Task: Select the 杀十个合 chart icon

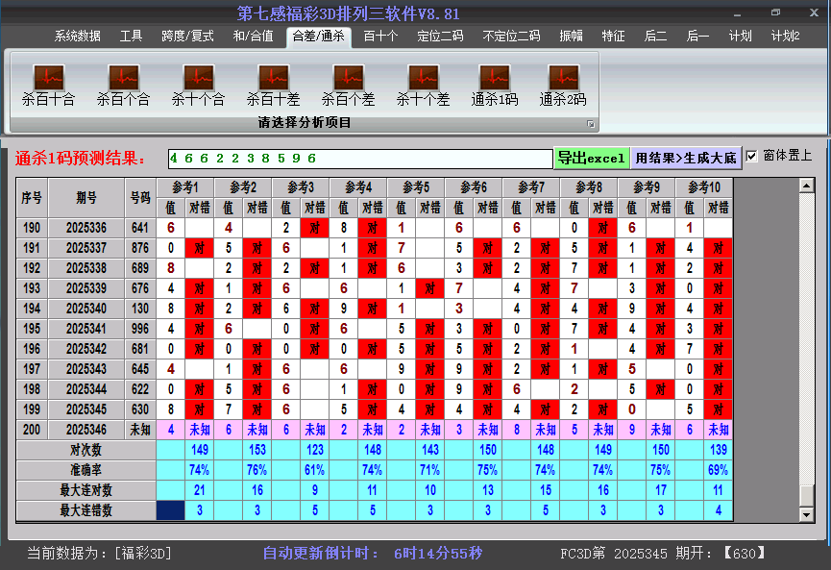Action: [x=198, y=78]
